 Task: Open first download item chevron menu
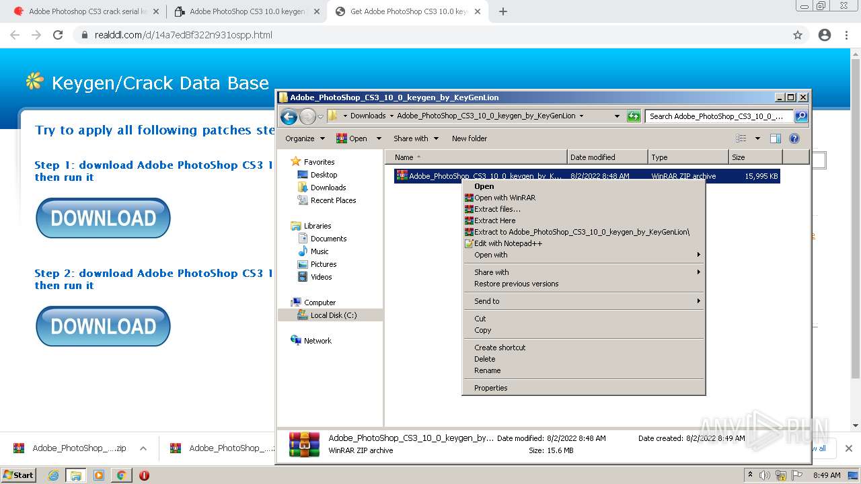click(x=143, y=448)
